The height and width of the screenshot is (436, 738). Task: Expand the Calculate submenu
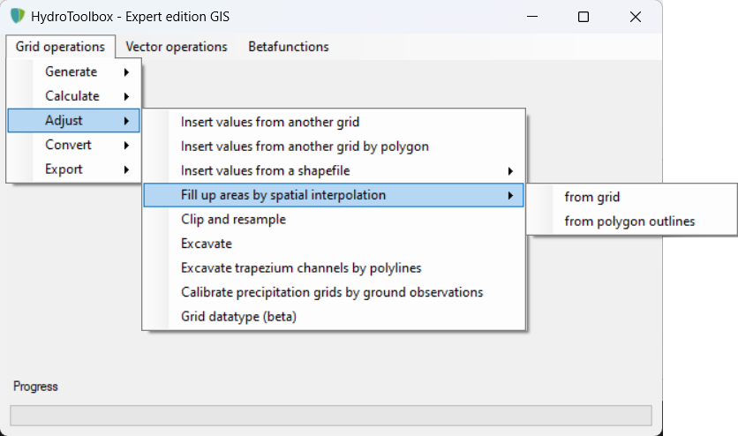pos(72,96)
